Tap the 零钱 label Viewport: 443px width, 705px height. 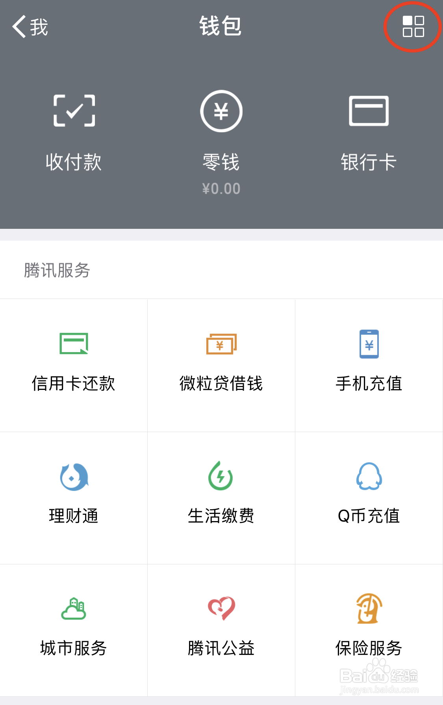point(221,162)
